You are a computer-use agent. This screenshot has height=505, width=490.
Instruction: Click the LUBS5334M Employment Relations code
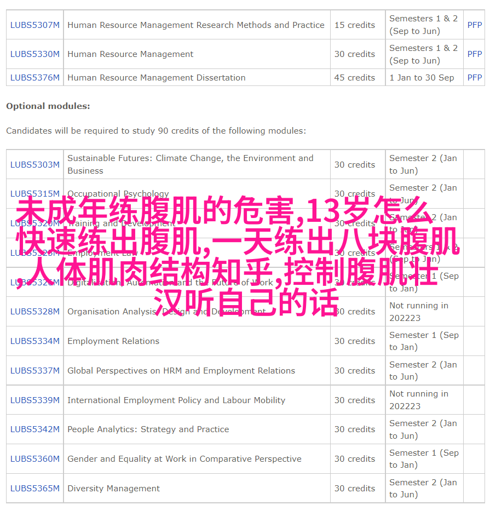(x=35, y=341)
